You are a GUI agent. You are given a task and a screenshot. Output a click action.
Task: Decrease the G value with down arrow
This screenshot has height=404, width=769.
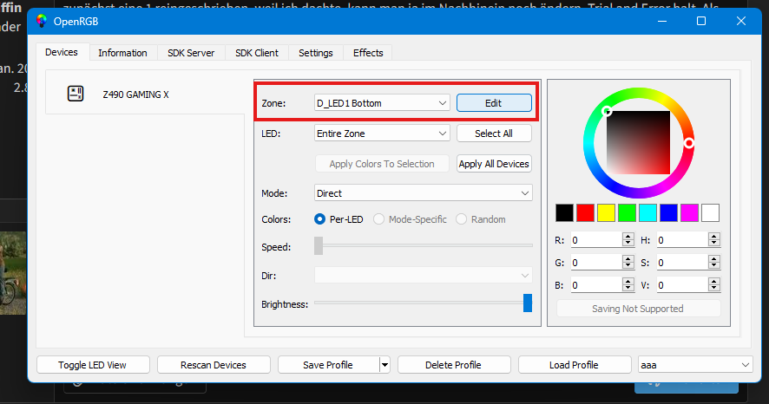pos(628,266)
